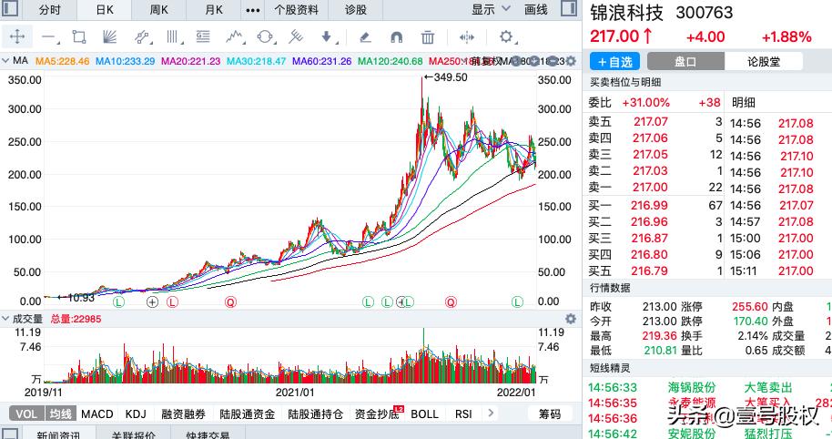This screenshot has width=832, height=439.
Task: Select the 陆股通资金 indicator
Action: [248, 413]
